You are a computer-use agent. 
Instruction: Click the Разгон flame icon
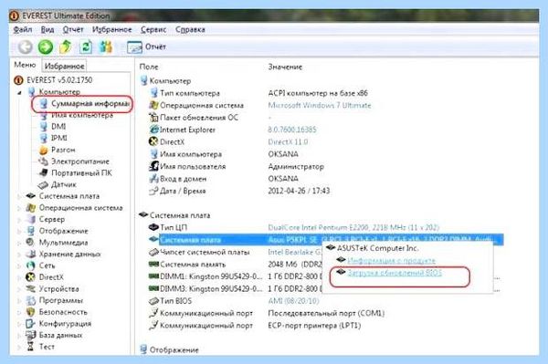pyautogui.click(x=44, y=150)
